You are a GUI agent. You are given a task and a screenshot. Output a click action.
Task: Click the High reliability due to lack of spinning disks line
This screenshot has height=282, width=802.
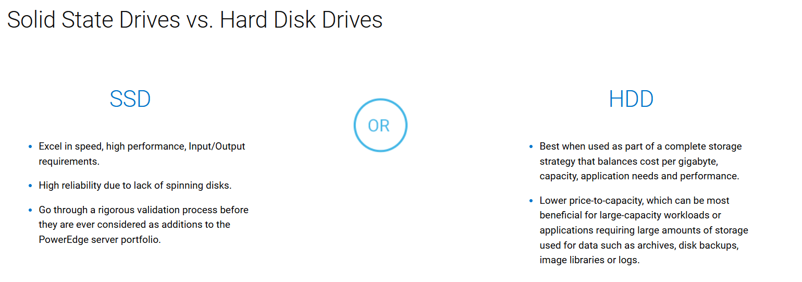135,186
